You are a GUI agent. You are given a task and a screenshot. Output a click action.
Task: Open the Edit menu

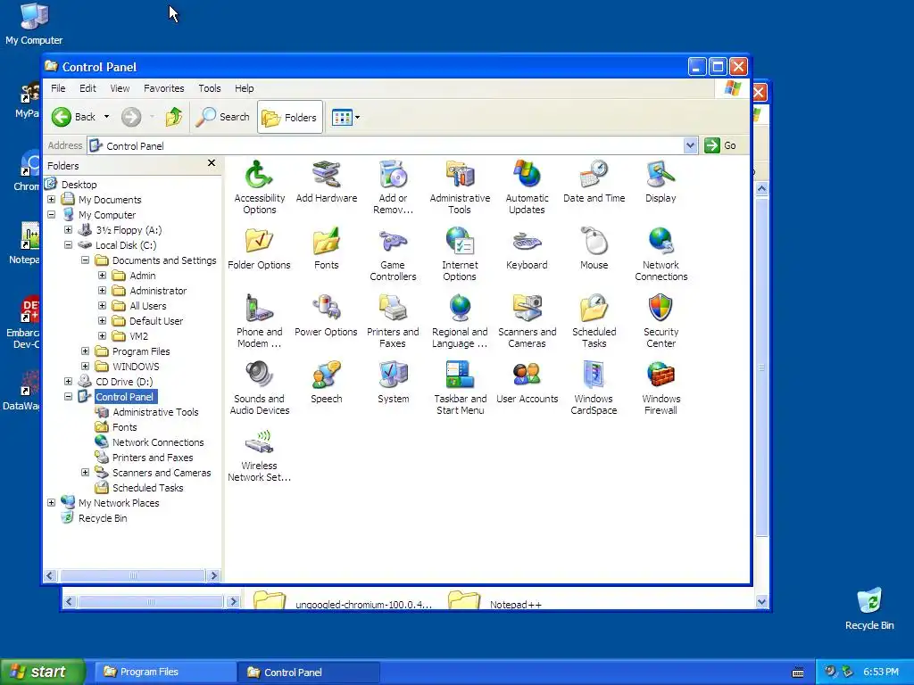[x=87, y=88]
